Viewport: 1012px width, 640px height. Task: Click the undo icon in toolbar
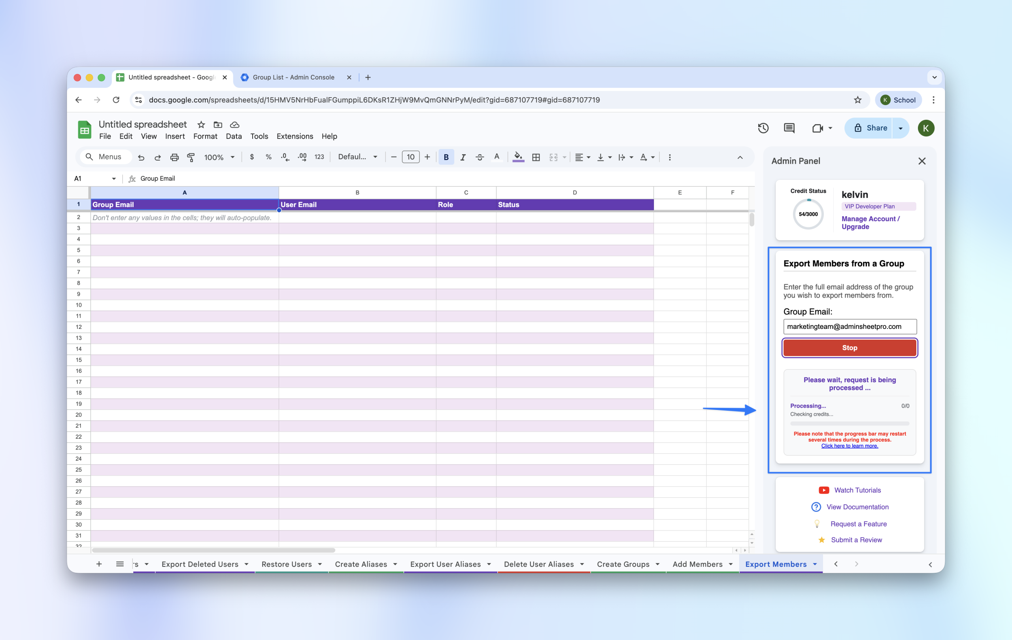pos(141,157)
